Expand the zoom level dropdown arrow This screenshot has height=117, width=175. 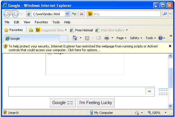(166, 113)
